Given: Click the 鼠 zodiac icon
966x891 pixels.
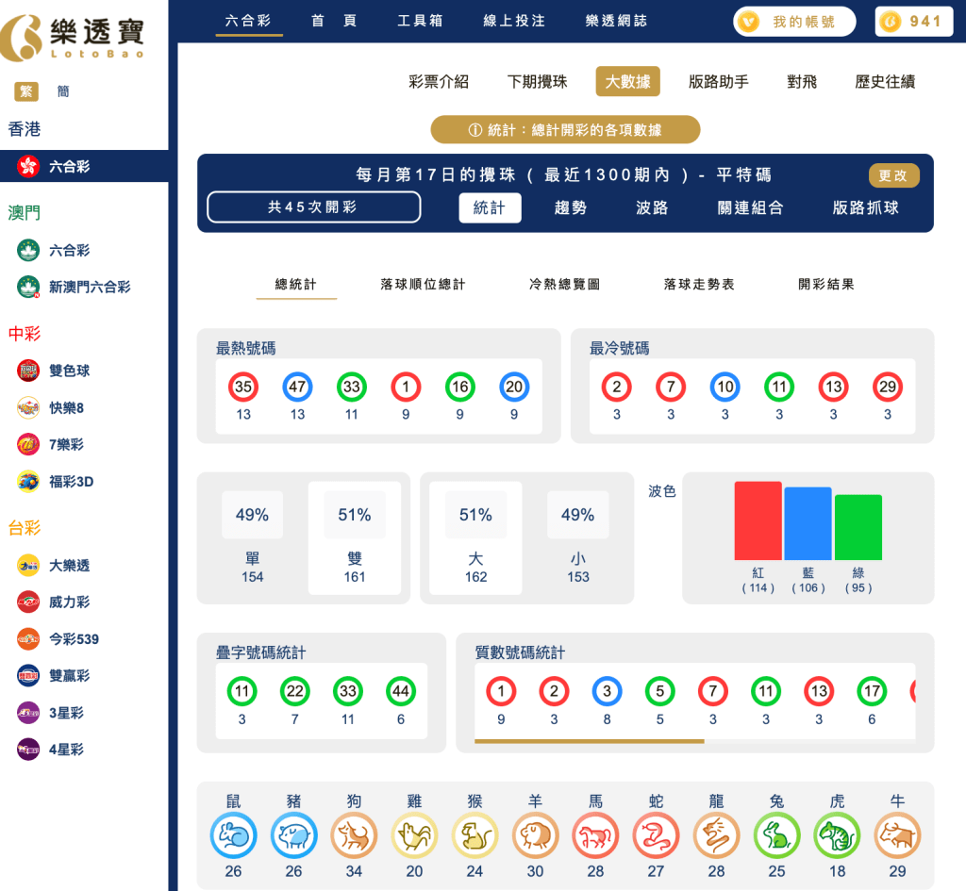Looking at the screenshot, I should point(233,836).
